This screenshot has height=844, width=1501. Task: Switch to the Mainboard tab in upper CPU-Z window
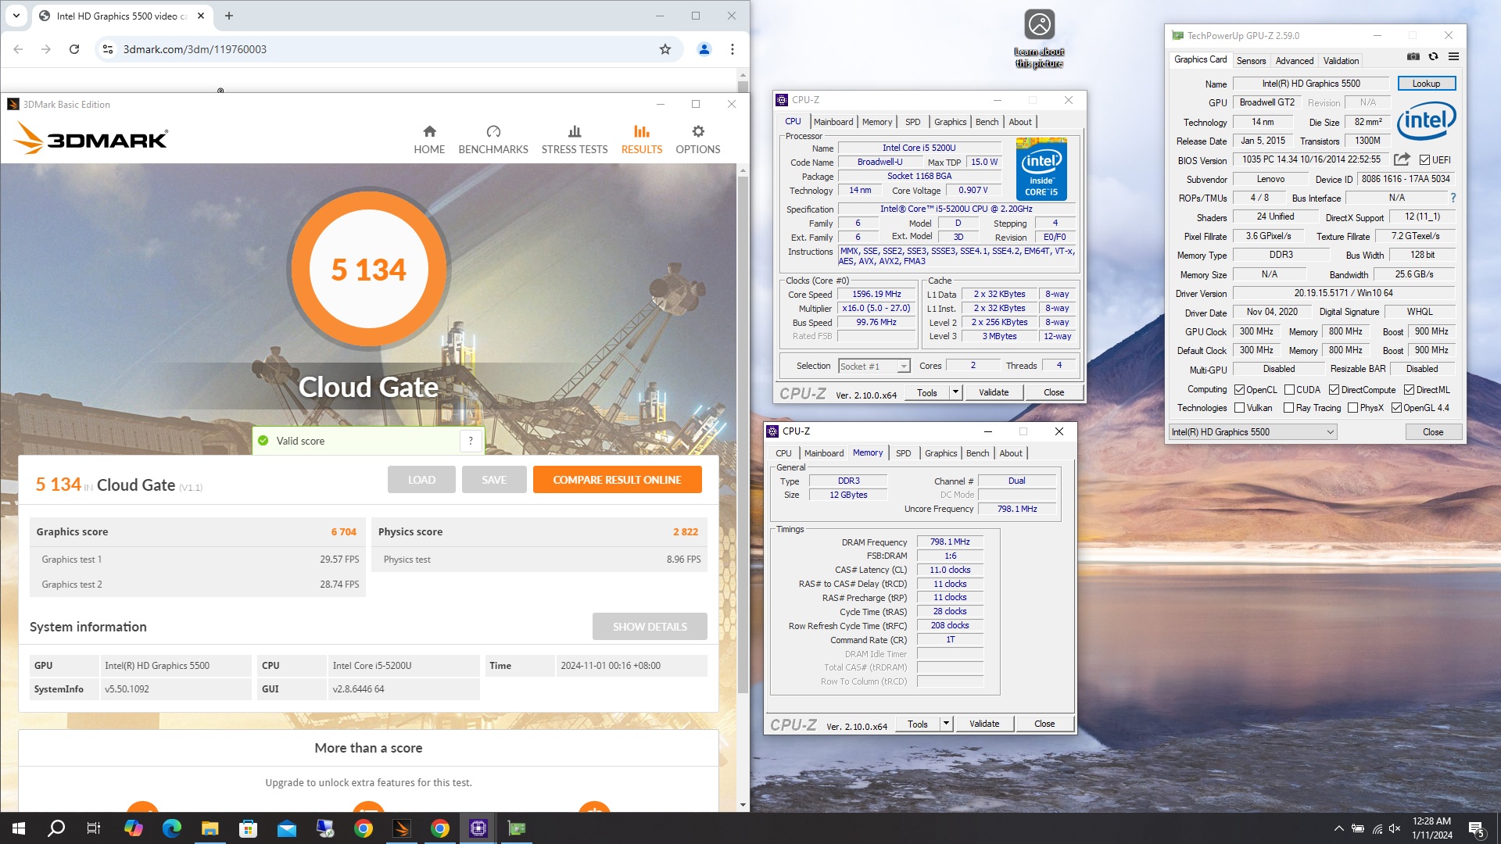coord(833,122)
